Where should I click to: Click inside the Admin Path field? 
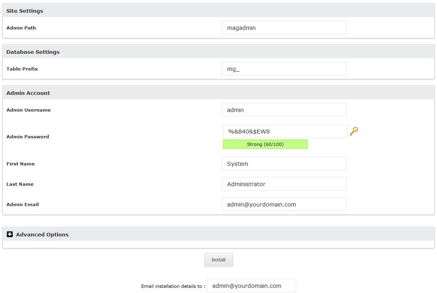[x=284, y=27]
